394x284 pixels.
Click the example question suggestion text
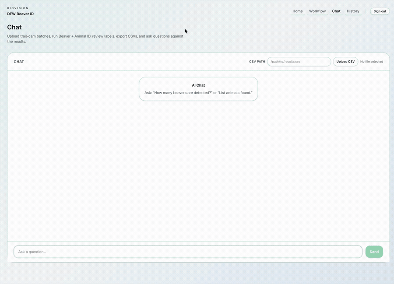198,92
